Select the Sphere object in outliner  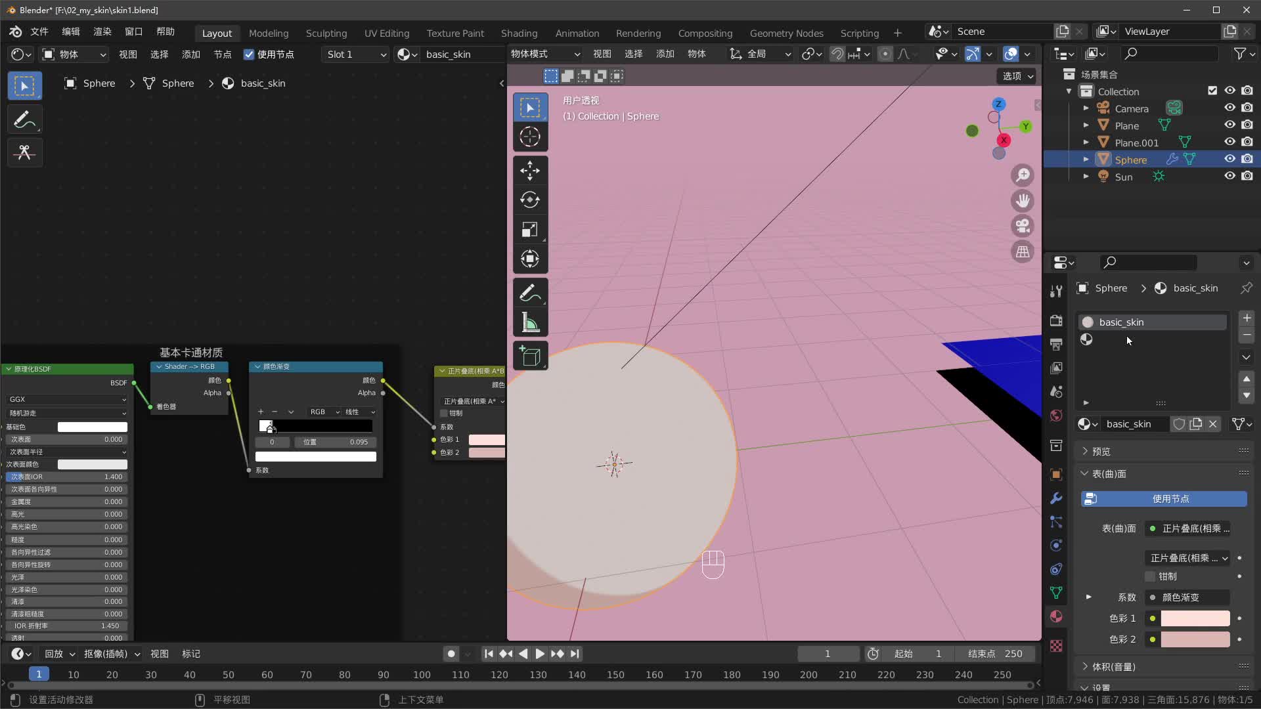1130,160
